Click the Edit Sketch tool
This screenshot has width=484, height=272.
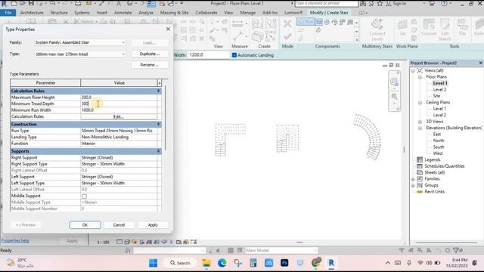[445, 29]
